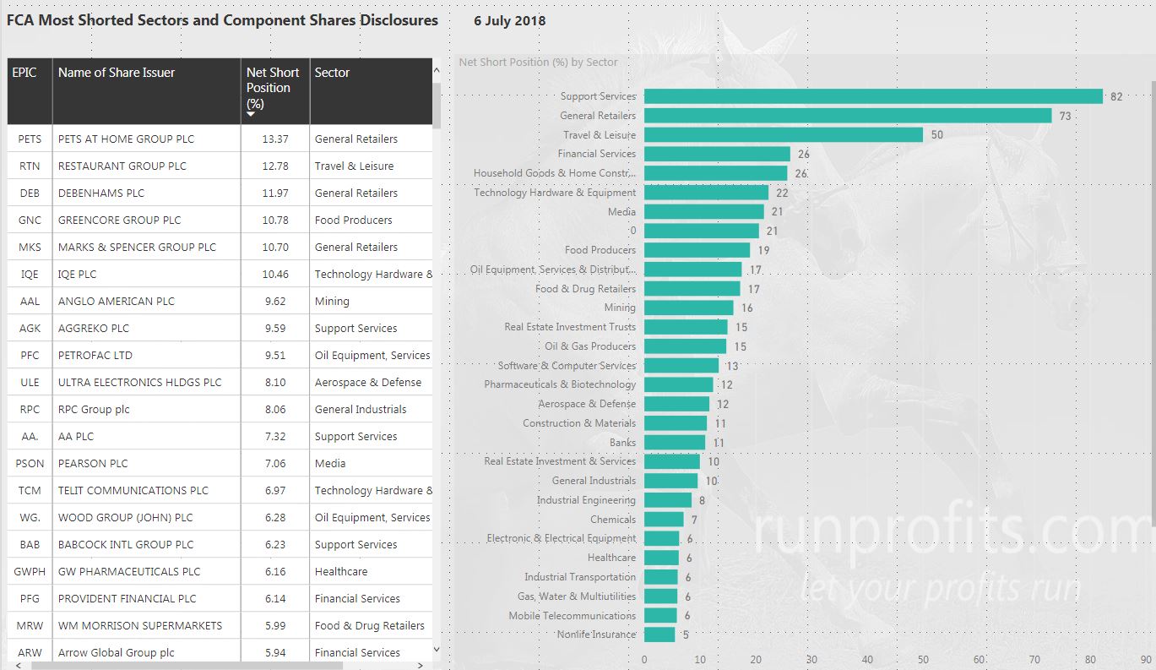Click the AA PLC issuer name
The image size is (1156, 670).
76,436
